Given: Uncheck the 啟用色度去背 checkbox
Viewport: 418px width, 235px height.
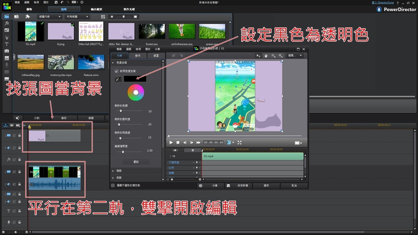Looking at the screenshot, I should [x=116, y=71].
